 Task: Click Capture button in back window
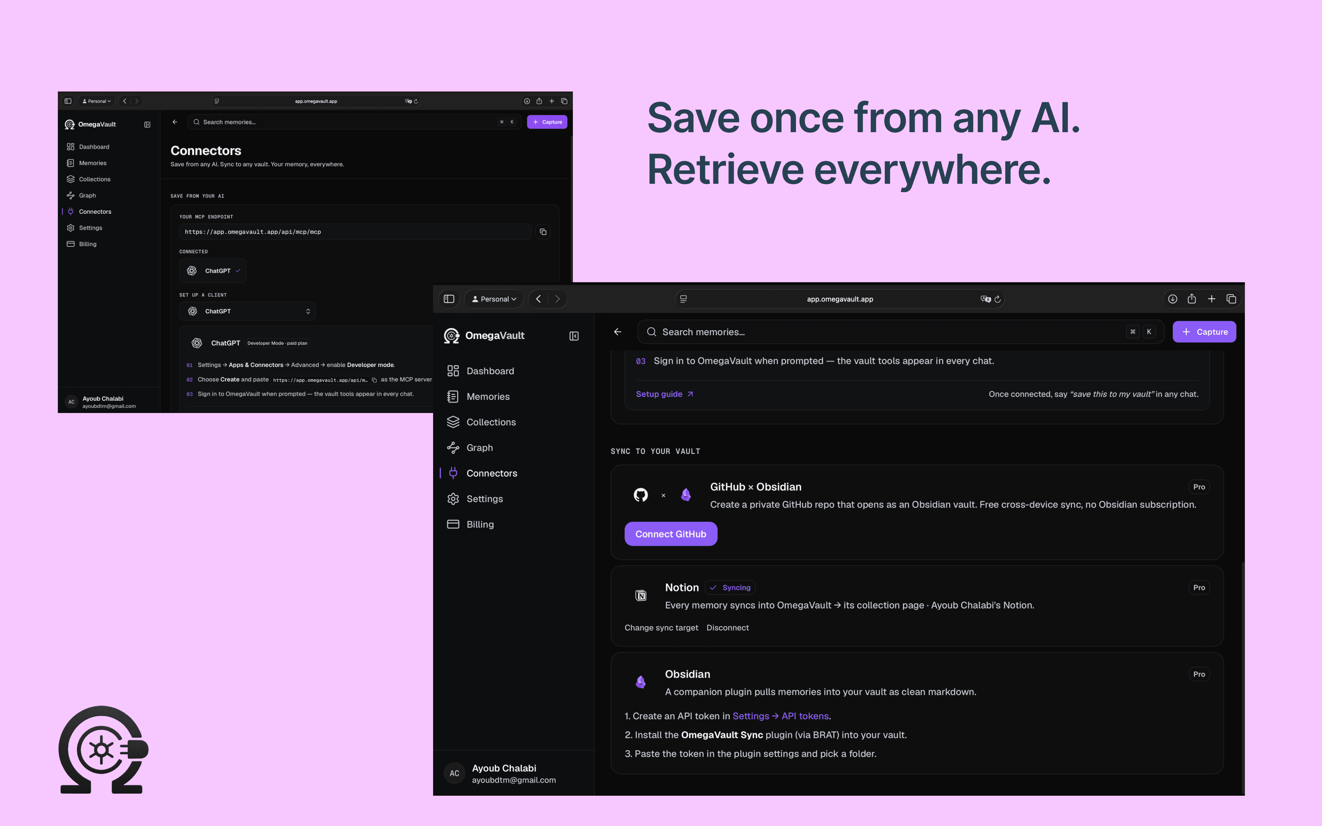point(547,122)
